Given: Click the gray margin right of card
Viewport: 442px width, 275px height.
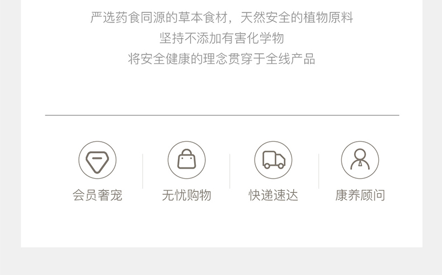Looking at the screenshot, I should (x=432, y=124).
